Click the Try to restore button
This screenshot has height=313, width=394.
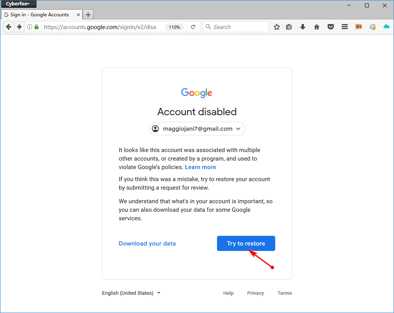tap(246, 243)
